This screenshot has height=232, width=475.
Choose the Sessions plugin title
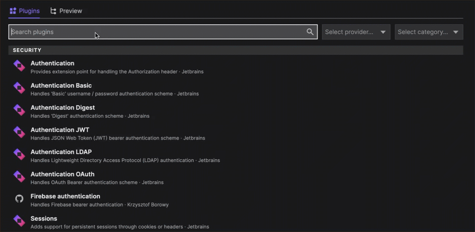point(44,219)
